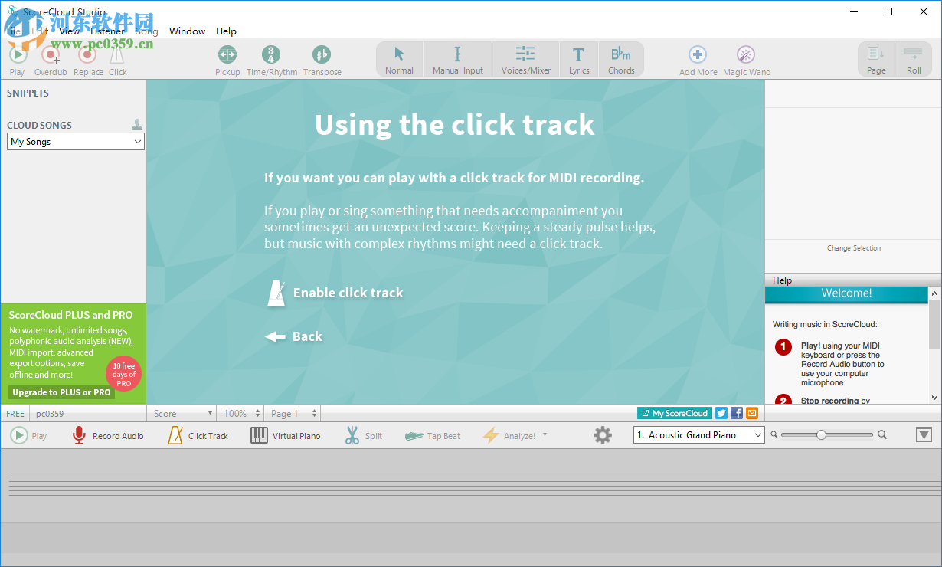Open the Virtual Piano
Viewport: 942px width, 567px height.
(285, 436)
